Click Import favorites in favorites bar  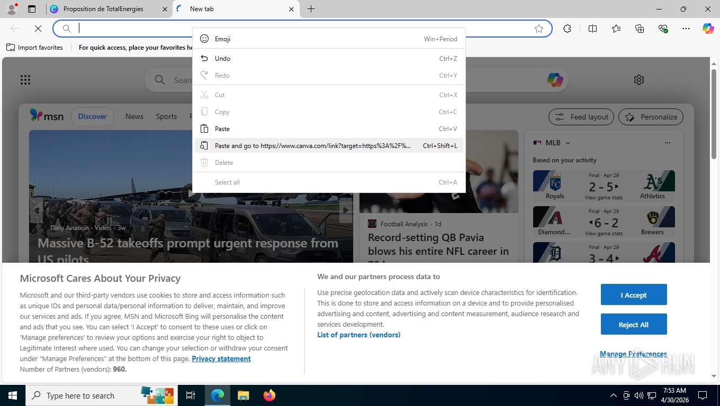coord(34,48)
